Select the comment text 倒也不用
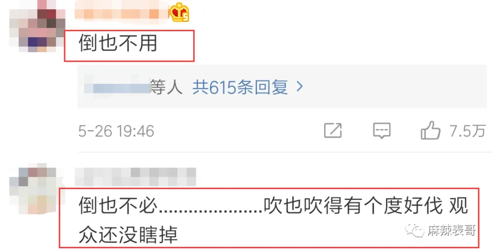Screen dimensions: 492x252 [x=118, y=43]
